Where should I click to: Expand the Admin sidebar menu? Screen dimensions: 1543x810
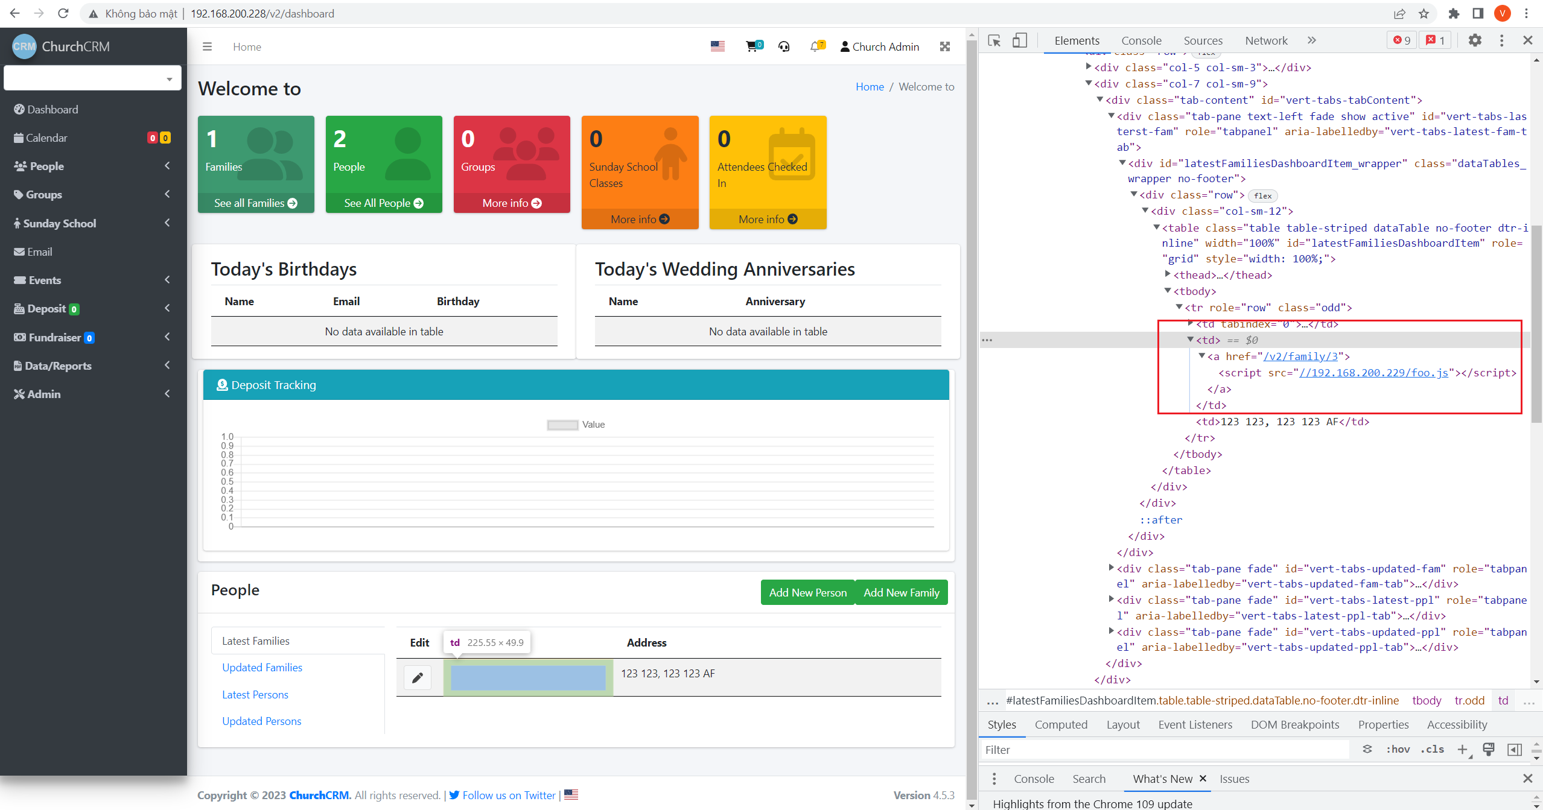point(42,394)
